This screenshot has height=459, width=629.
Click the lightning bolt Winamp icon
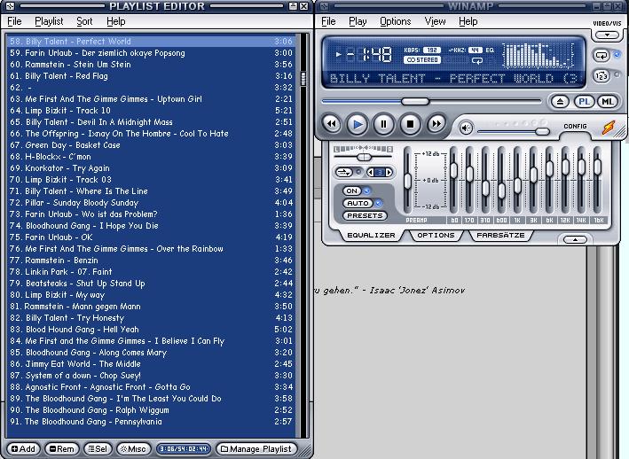tap(609, 128)
